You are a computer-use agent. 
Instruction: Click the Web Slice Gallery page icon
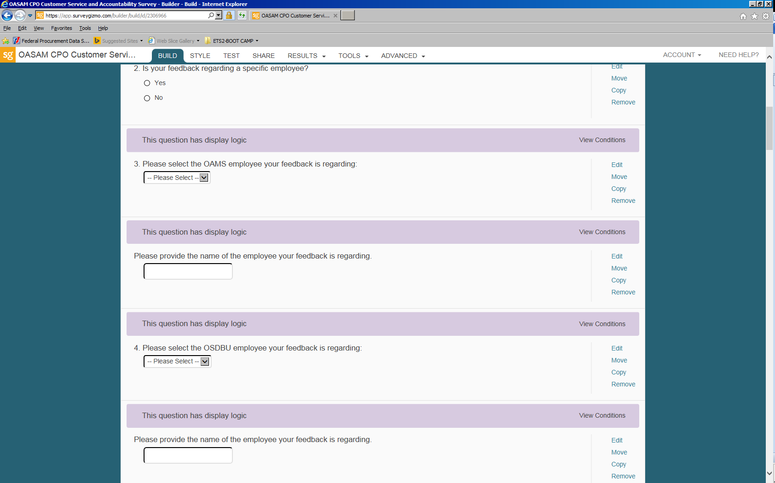[151, 40]
